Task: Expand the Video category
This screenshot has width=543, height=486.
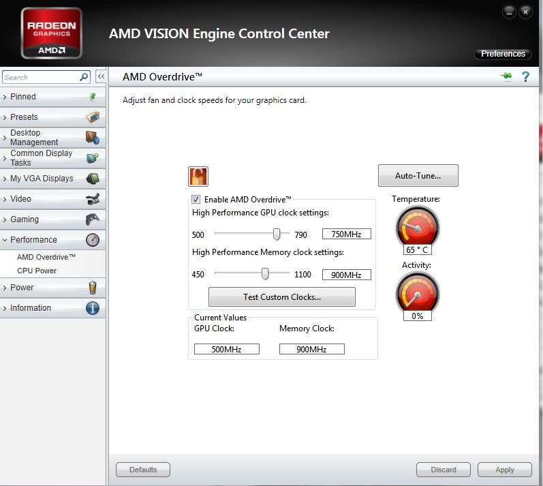Action: tap(53, 199)
